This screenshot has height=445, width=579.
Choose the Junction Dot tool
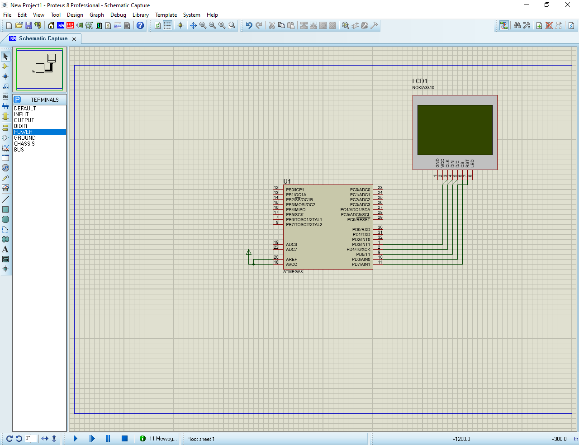pyautogui.click(x=5, y=76)
